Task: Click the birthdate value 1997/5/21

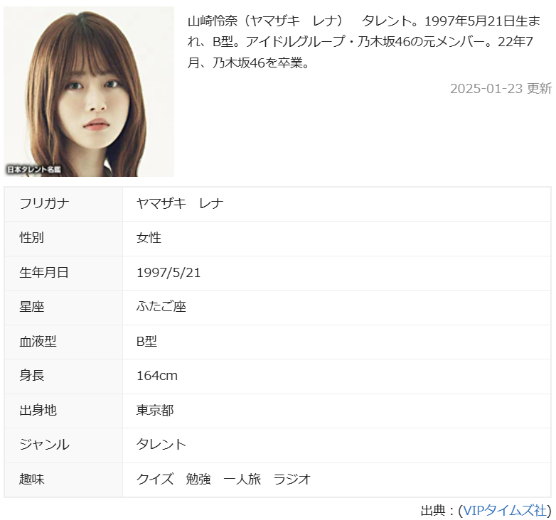Action: click(169, 272)
